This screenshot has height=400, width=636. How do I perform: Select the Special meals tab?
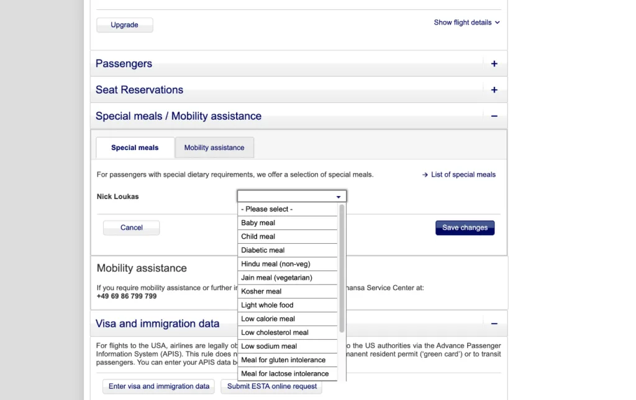pos(135,148)
